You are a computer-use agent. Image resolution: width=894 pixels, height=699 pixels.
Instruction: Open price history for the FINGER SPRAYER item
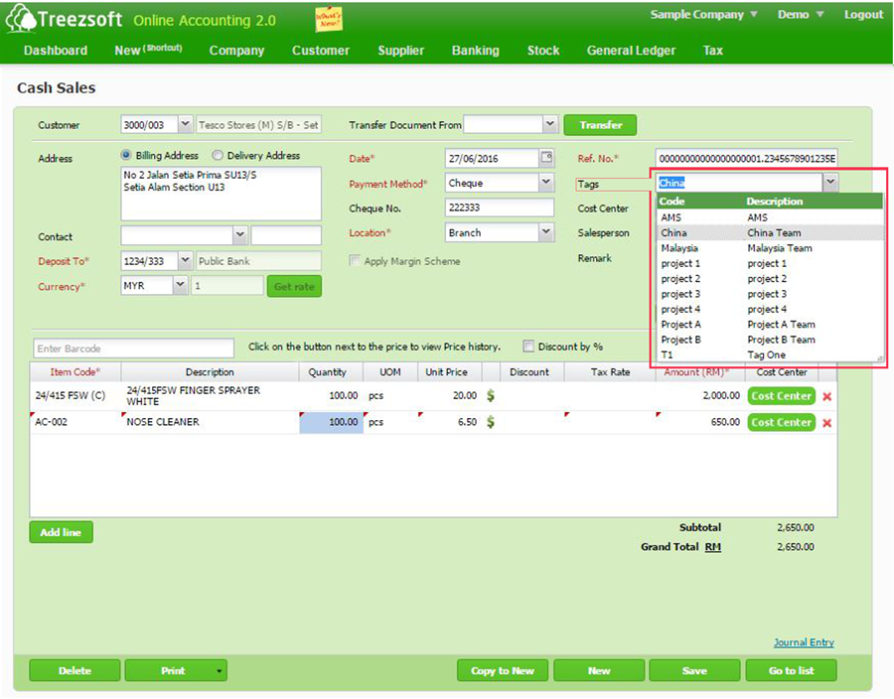pos(490,395)
